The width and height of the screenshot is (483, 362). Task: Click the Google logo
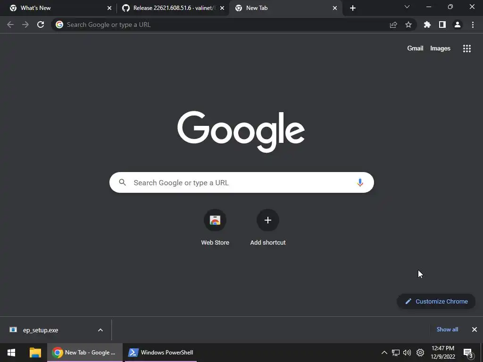[x=241, y=132]
